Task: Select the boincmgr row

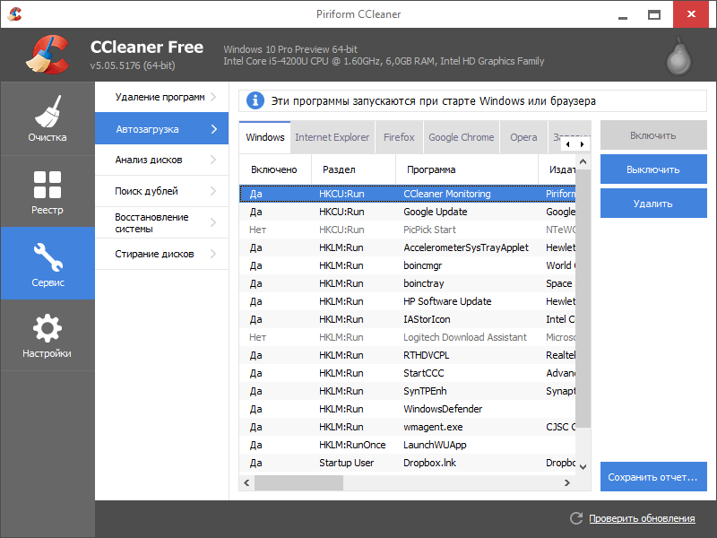Action: tap(408, 265)
